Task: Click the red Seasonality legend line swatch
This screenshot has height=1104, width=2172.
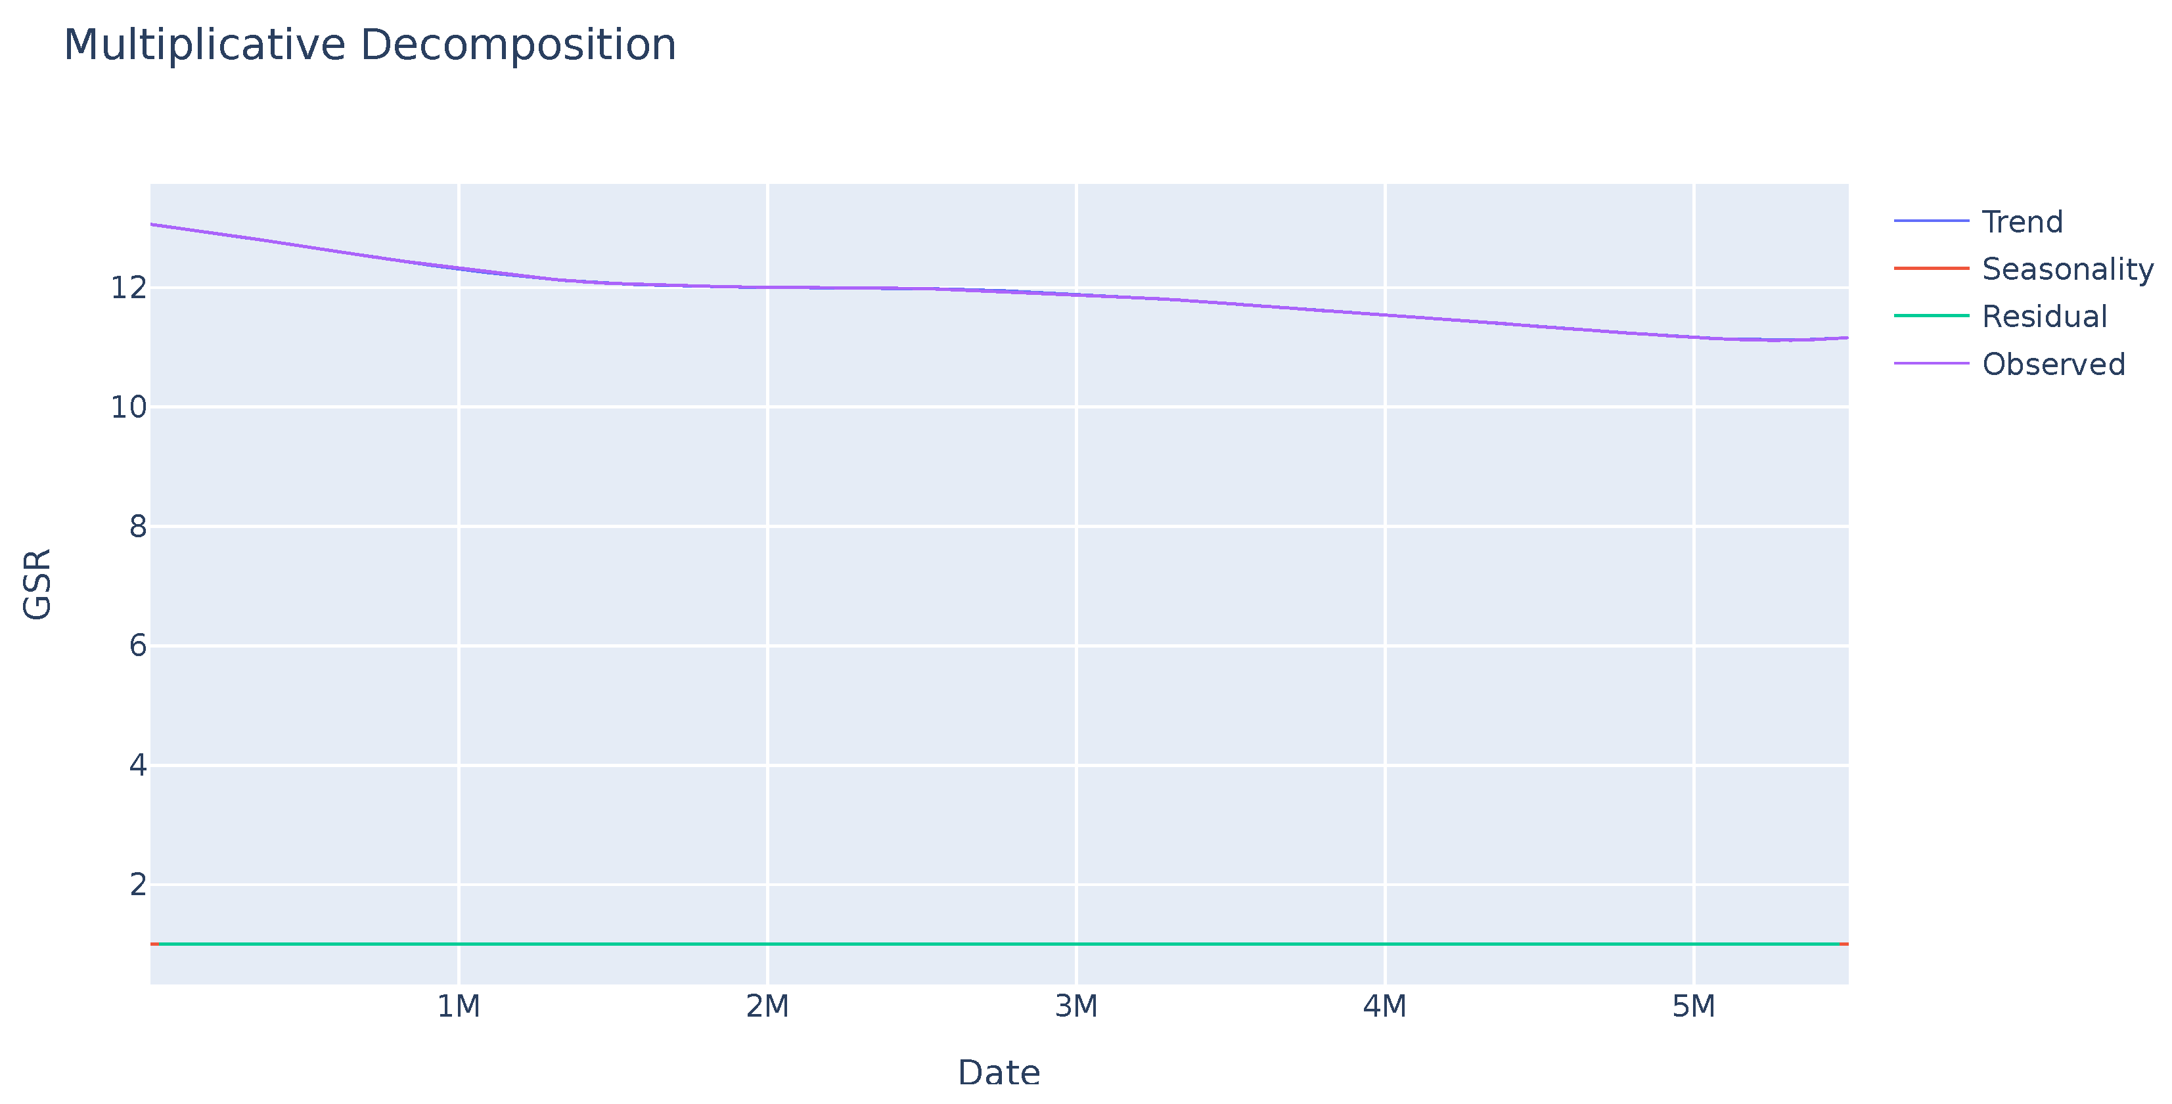Action: coord(1931,269)
